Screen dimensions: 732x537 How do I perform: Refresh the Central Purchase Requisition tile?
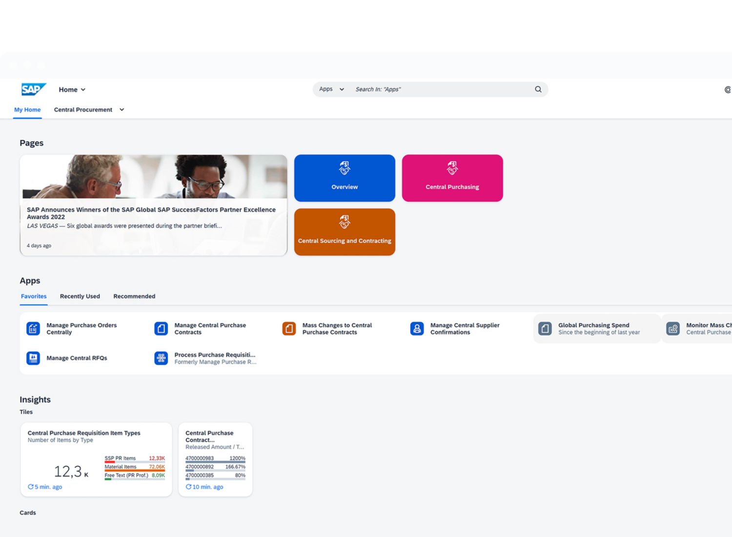click(x=31, y=487)
